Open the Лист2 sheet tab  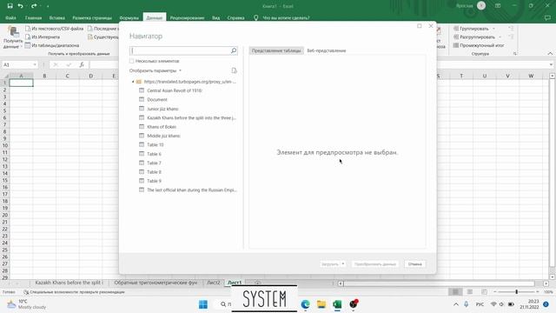tap(214, 283)
